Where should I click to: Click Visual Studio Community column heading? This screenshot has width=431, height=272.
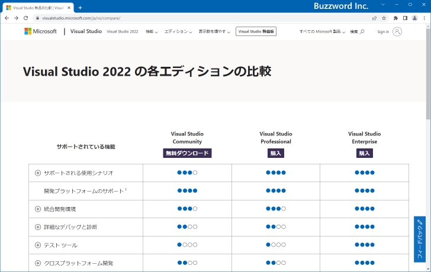(187, 138)
